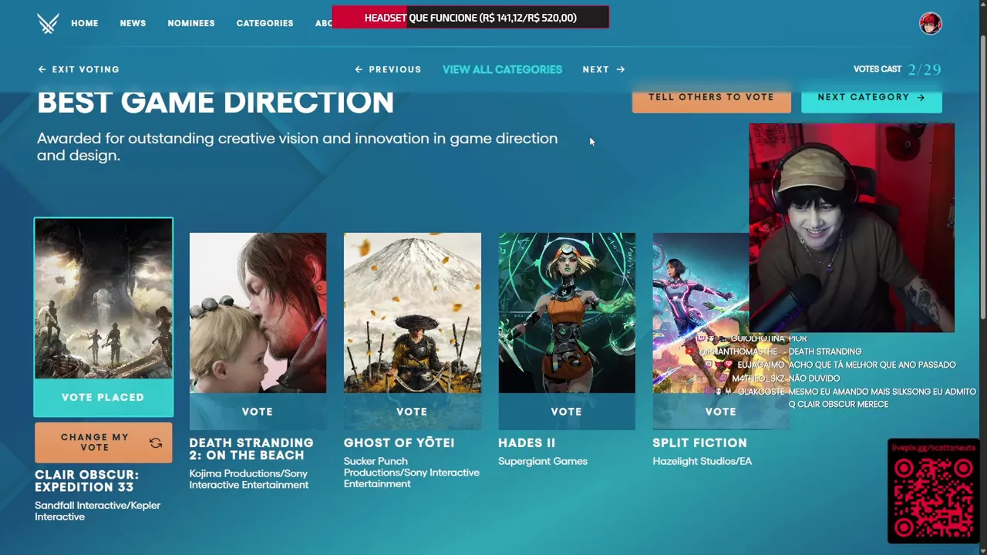Click the Votes Cast 2/29 counter
This screenshot has width=987, height=555.
click(x=898, y=69)
